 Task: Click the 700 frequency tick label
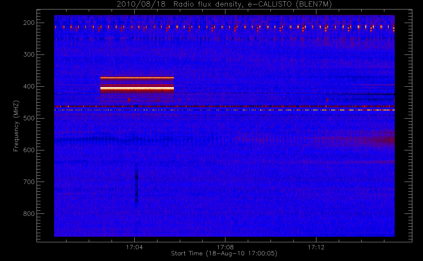(x=29, y=182)
